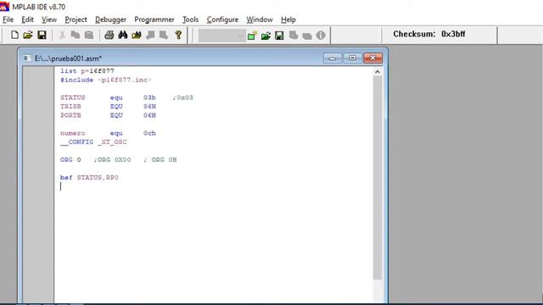Minimize the prueba001.asm editor window
This screenshot has width=543, height=305.
(x=332, y=58)
